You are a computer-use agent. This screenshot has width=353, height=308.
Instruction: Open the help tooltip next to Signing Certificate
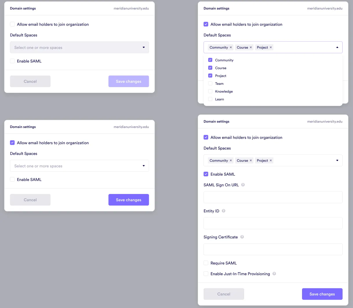point(242,237)
